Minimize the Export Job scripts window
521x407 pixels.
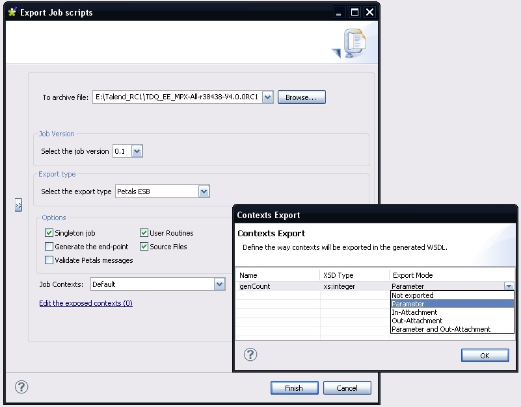339,12
